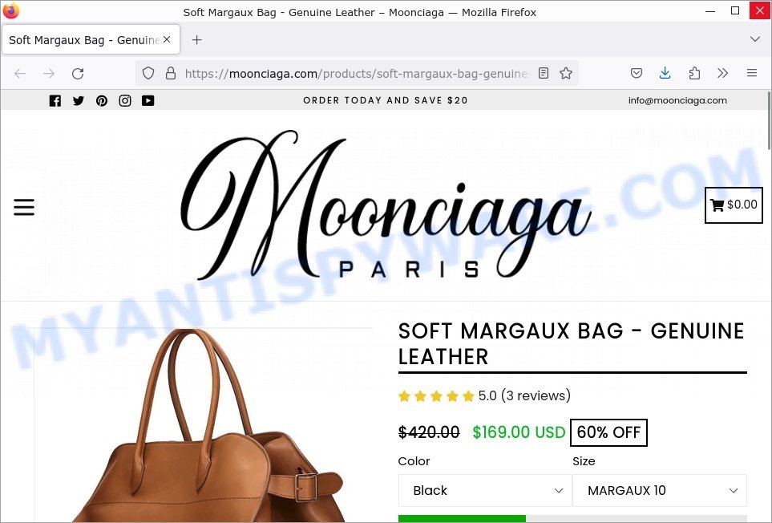Open Firefox application menu
Viewport: 772px width, 523px height.
pyautogui.click(x=751, y=73)
